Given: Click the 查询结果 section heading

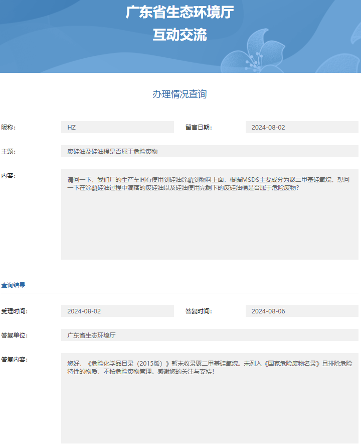Looking at the screenshot, I should [14, 285].
